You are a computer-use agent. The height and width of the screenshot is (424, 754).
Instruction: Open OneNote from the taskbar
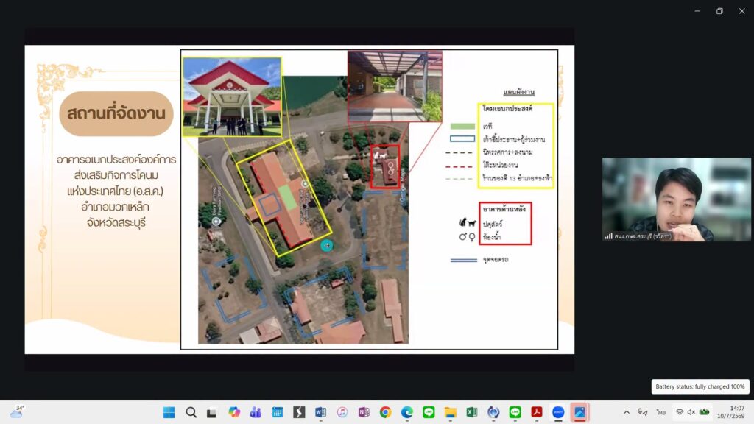pyautogui.click(x=364, y=412)
